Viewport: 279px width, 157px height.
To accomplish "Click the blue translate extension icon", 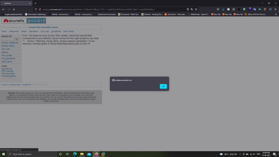I will pos(254,9).
